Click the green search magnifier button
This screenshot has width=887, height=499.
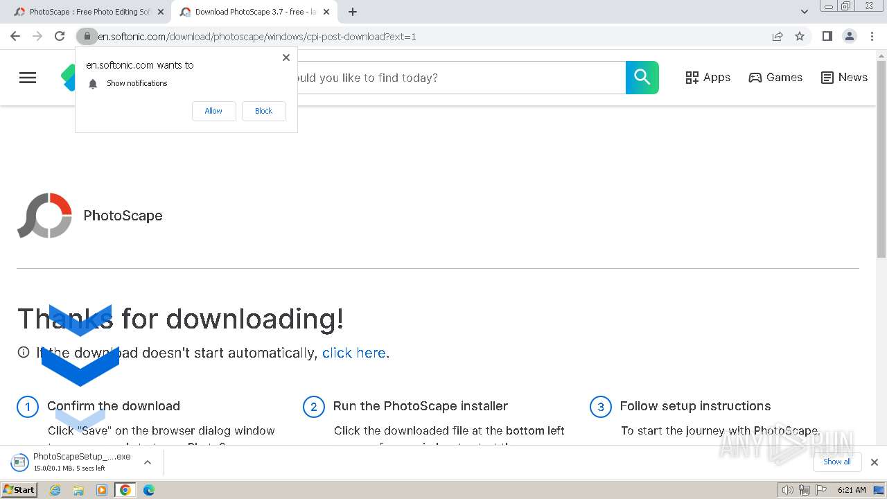coord(642,78)
